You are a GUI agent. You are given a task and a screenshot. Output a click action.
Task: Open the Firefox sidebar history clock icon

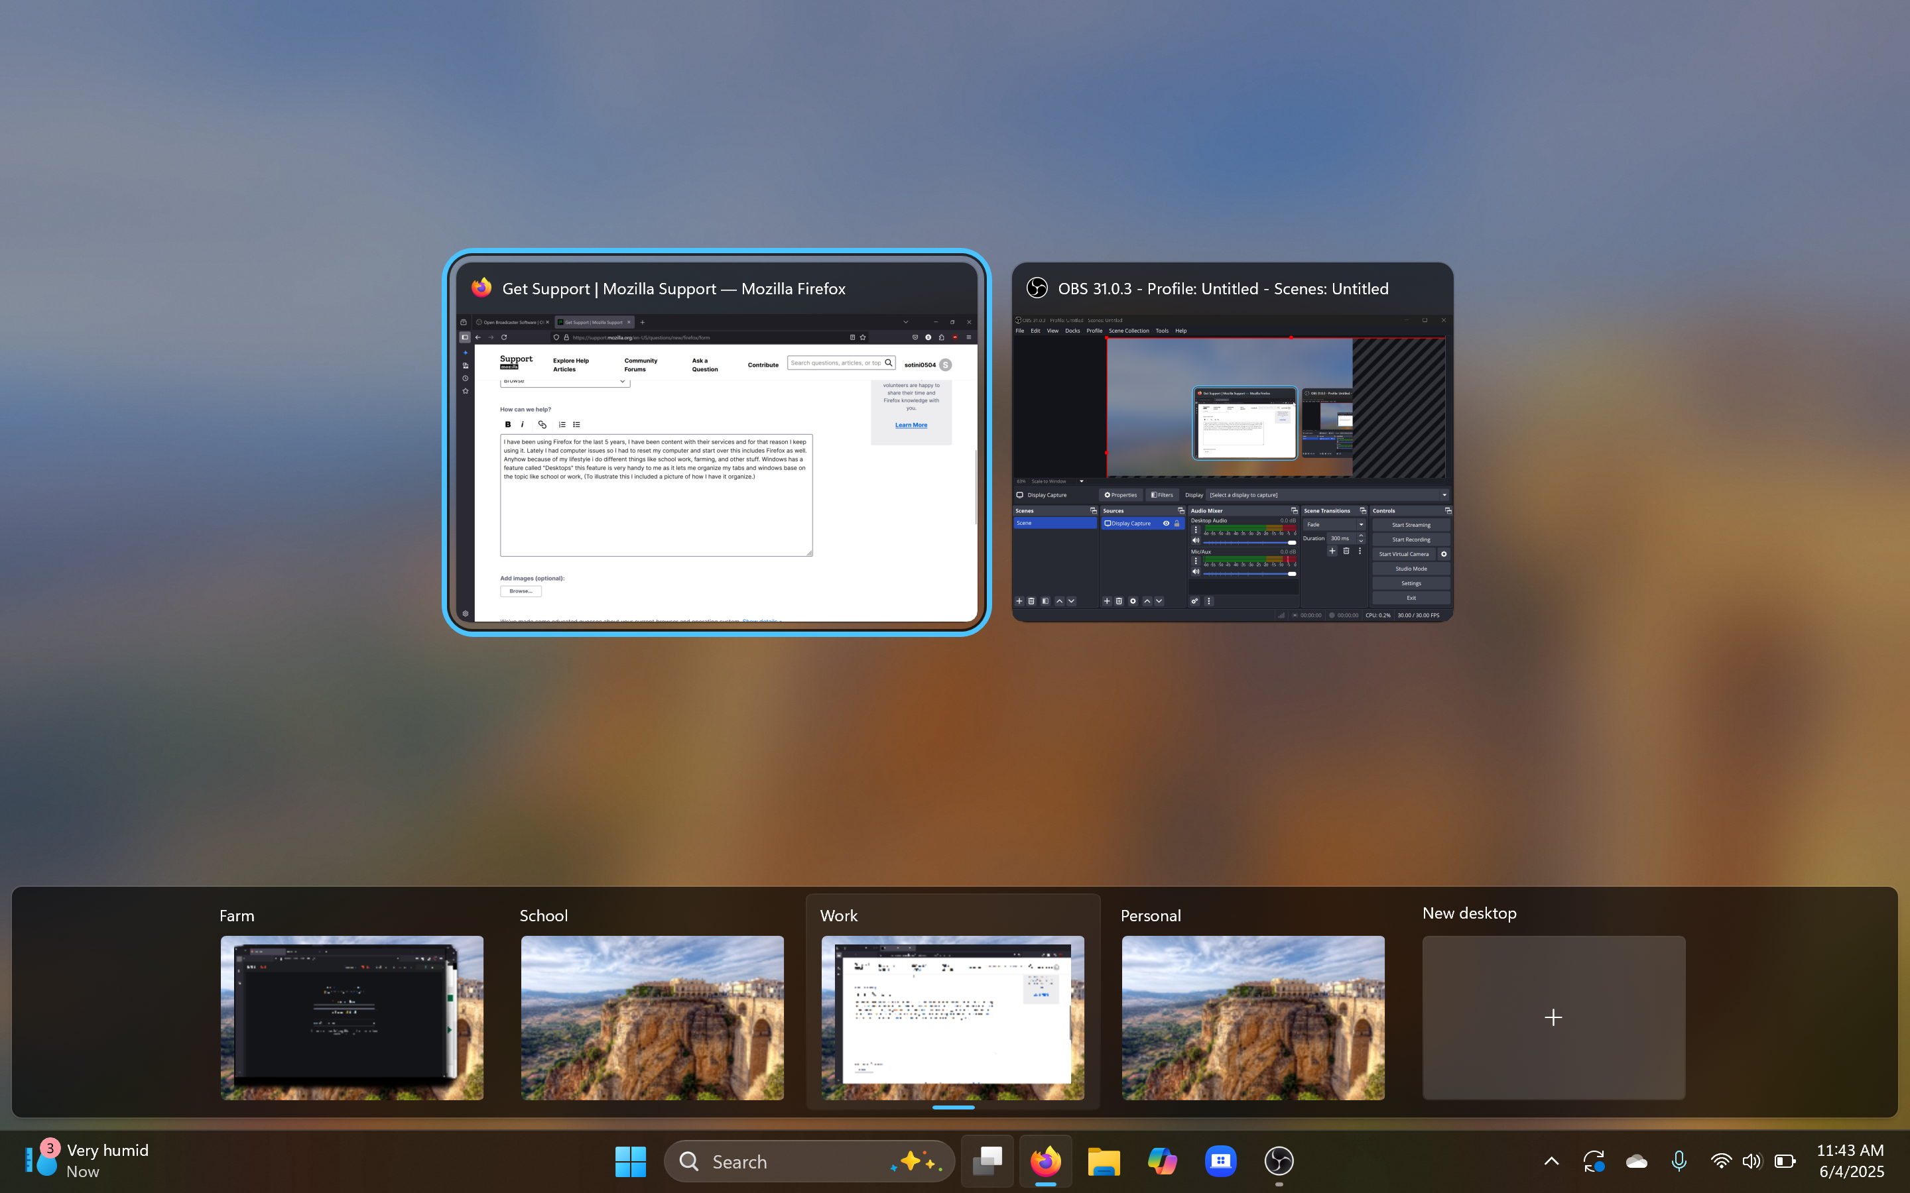466,378
